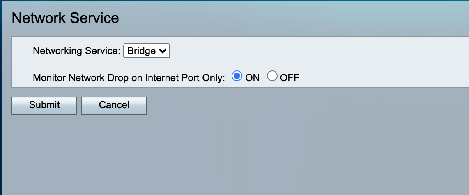Click the Network Service page heading

[65, 18]
